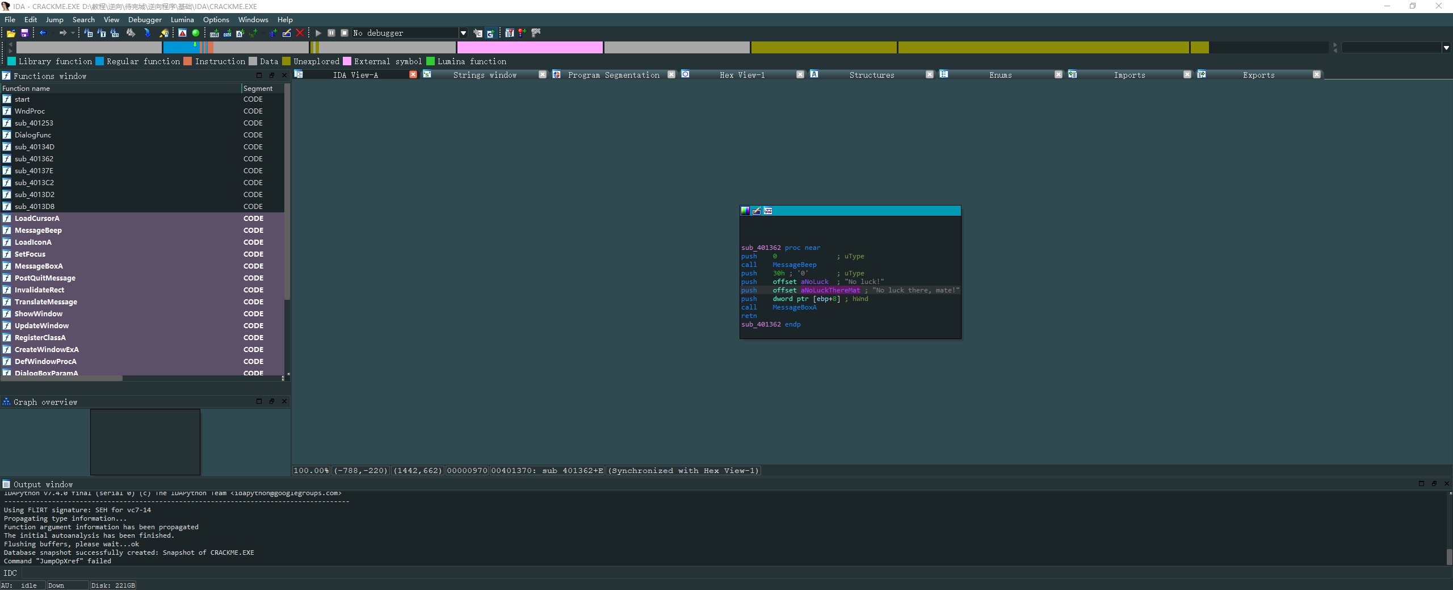This screenshot has height=590, width=1453.
Task: Click the blue back arrow icon
Action: pos(43,33)
